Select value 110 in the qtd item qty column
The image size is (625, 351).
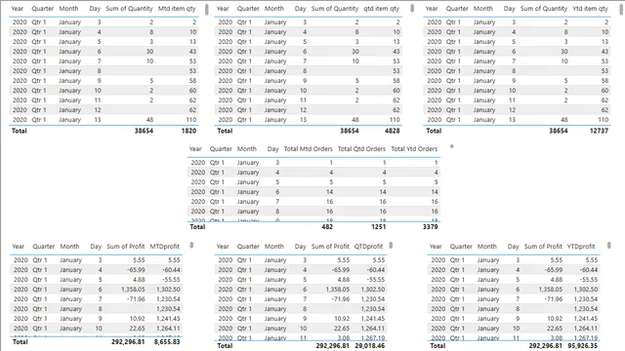(395, 120)
